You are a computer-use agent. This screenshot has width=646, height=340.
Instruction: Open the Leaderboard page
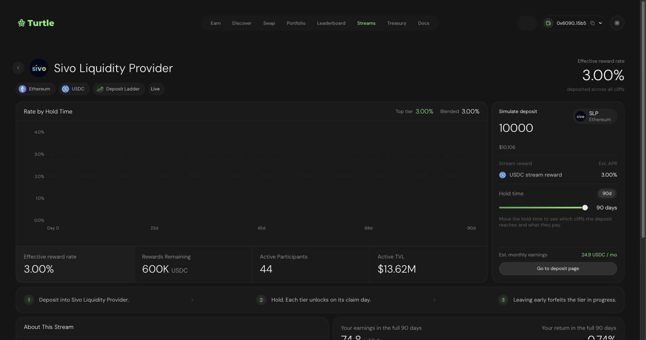point(331,23)
